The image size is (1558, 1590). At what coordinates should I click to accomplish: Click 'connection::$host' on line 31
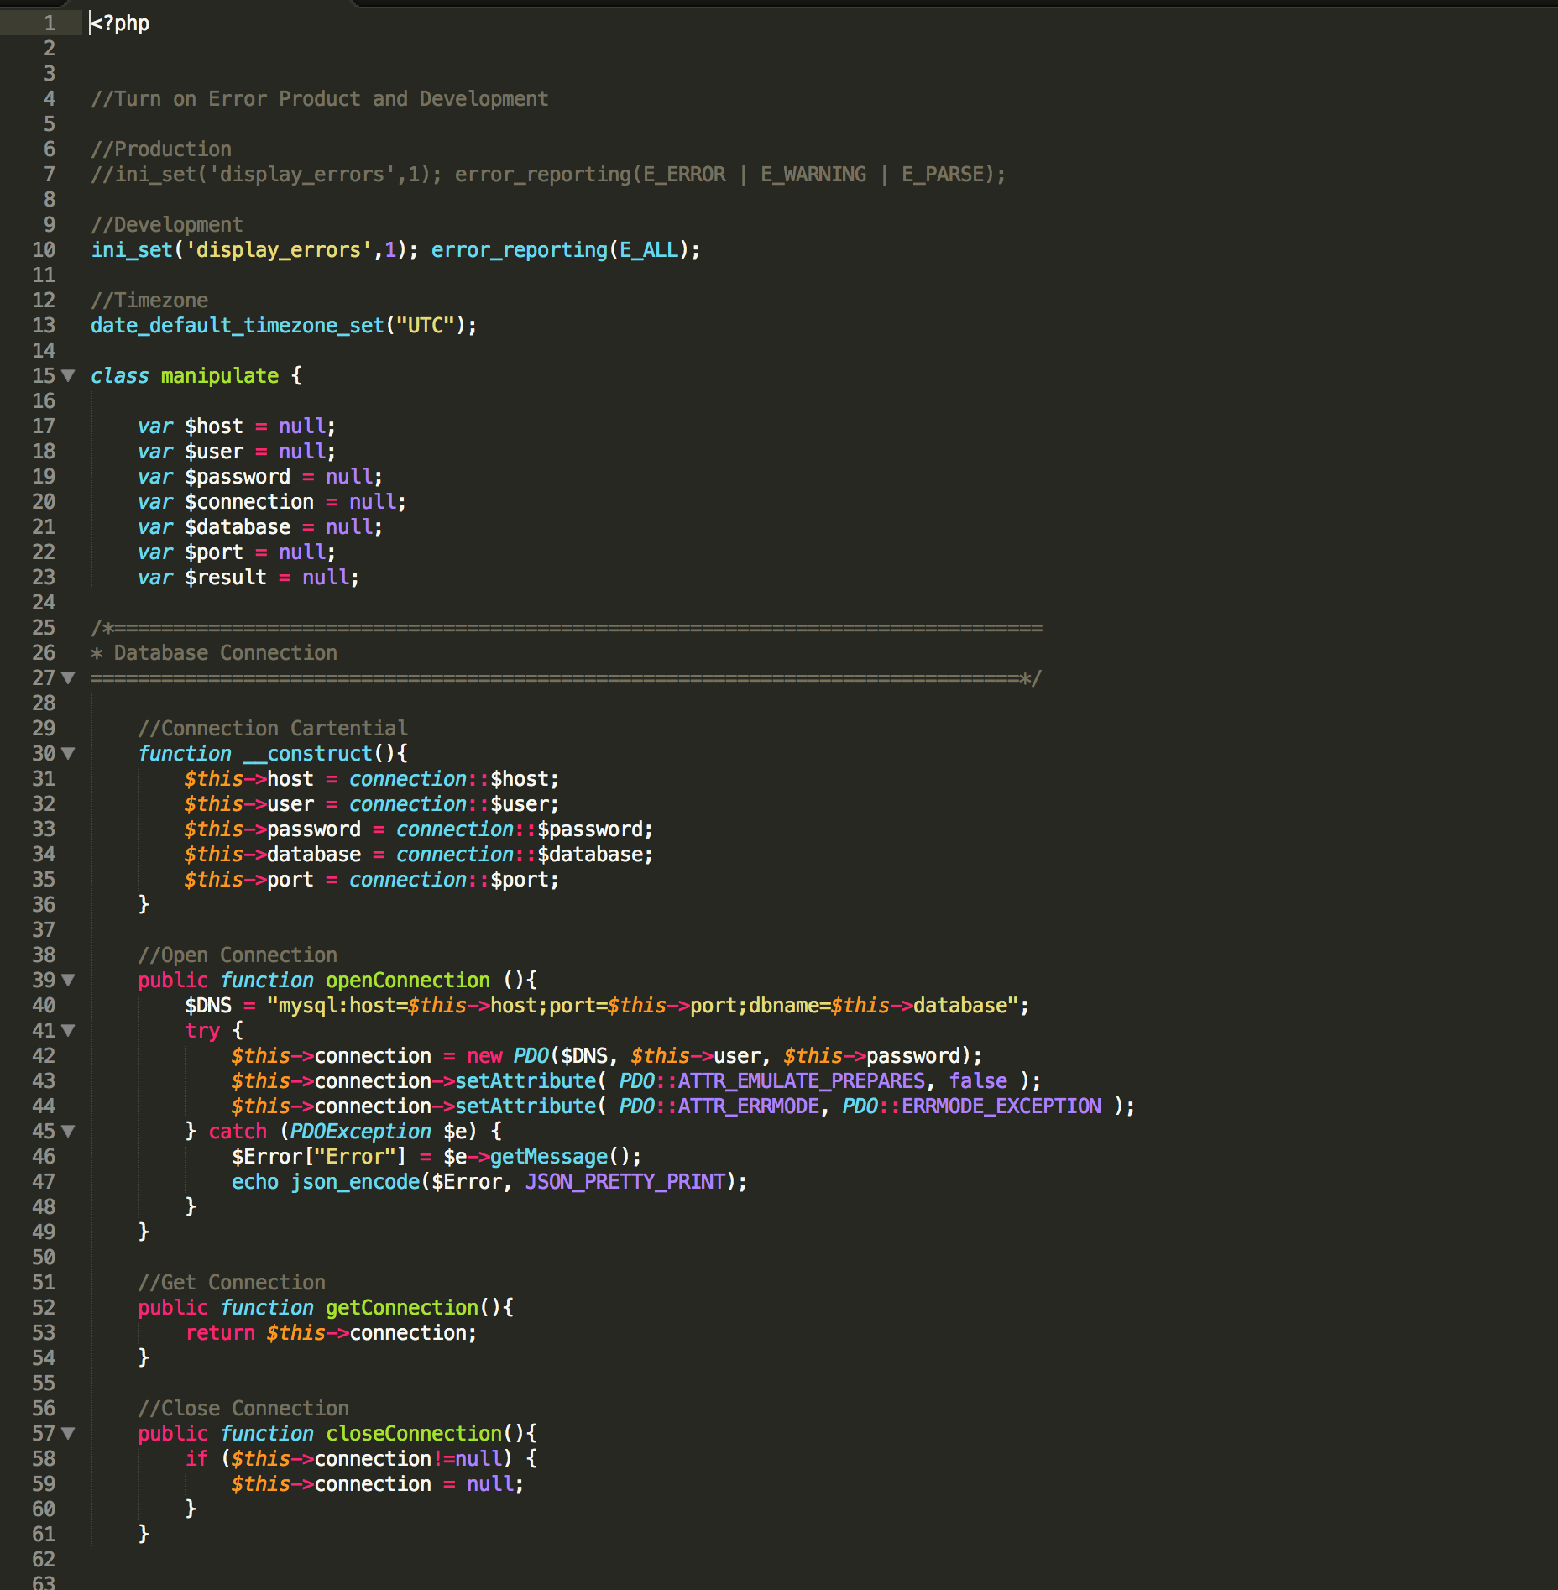click(449, 779)
